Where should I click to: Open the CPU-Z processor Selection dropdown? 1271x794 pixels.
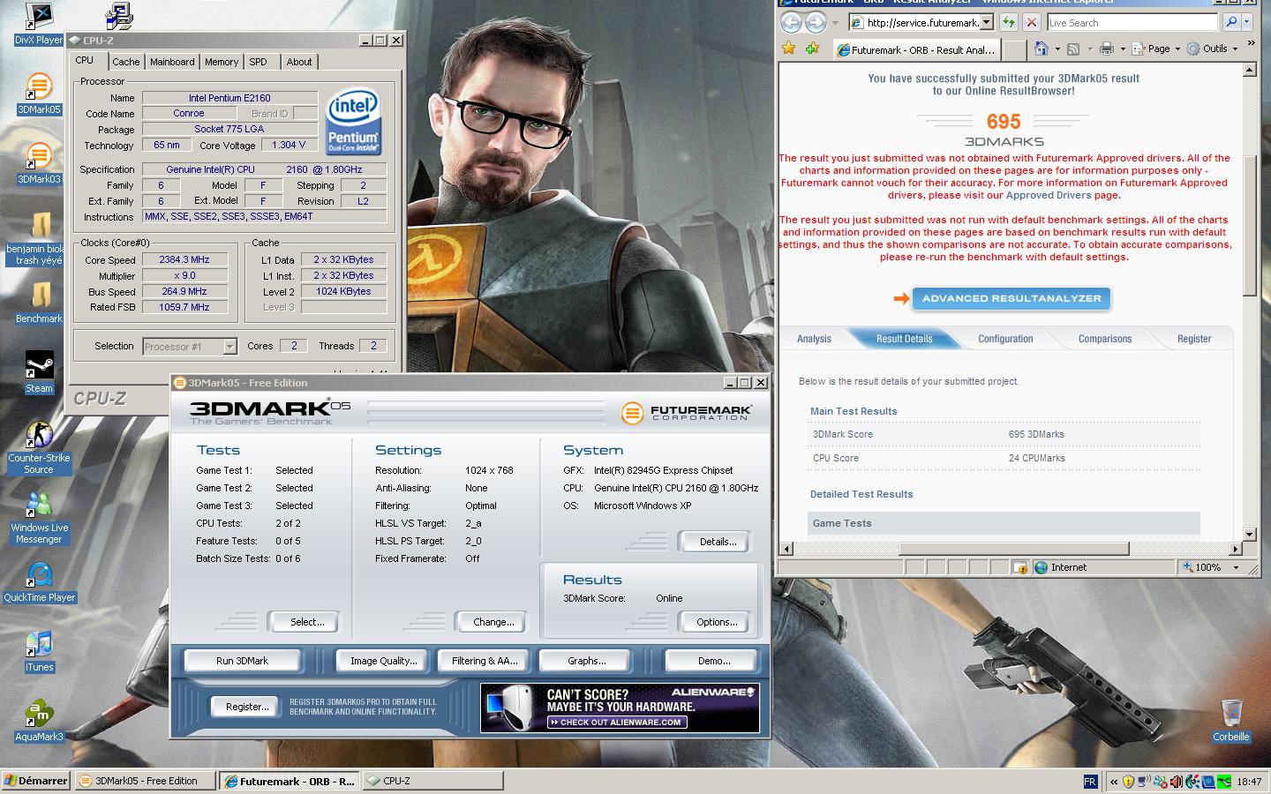click(x=229, y=347)
